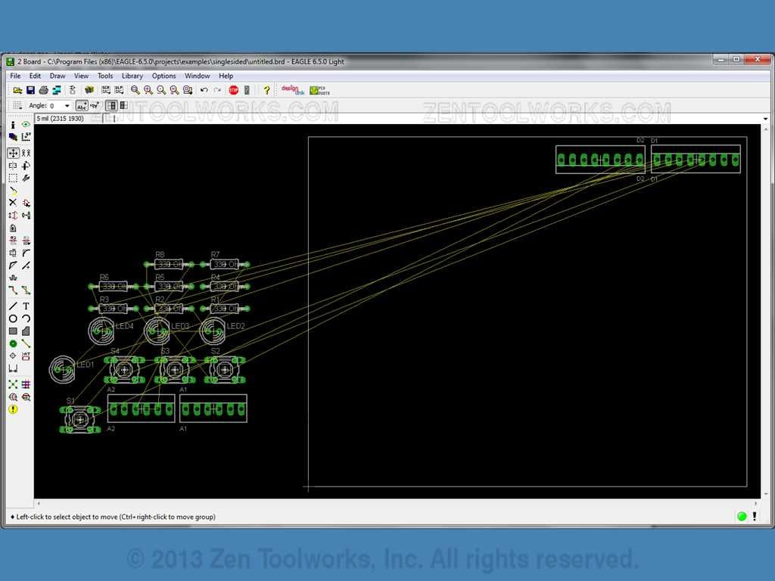The image size is (775, 581).
Task: Open the File menu
Action: (15, 76)
